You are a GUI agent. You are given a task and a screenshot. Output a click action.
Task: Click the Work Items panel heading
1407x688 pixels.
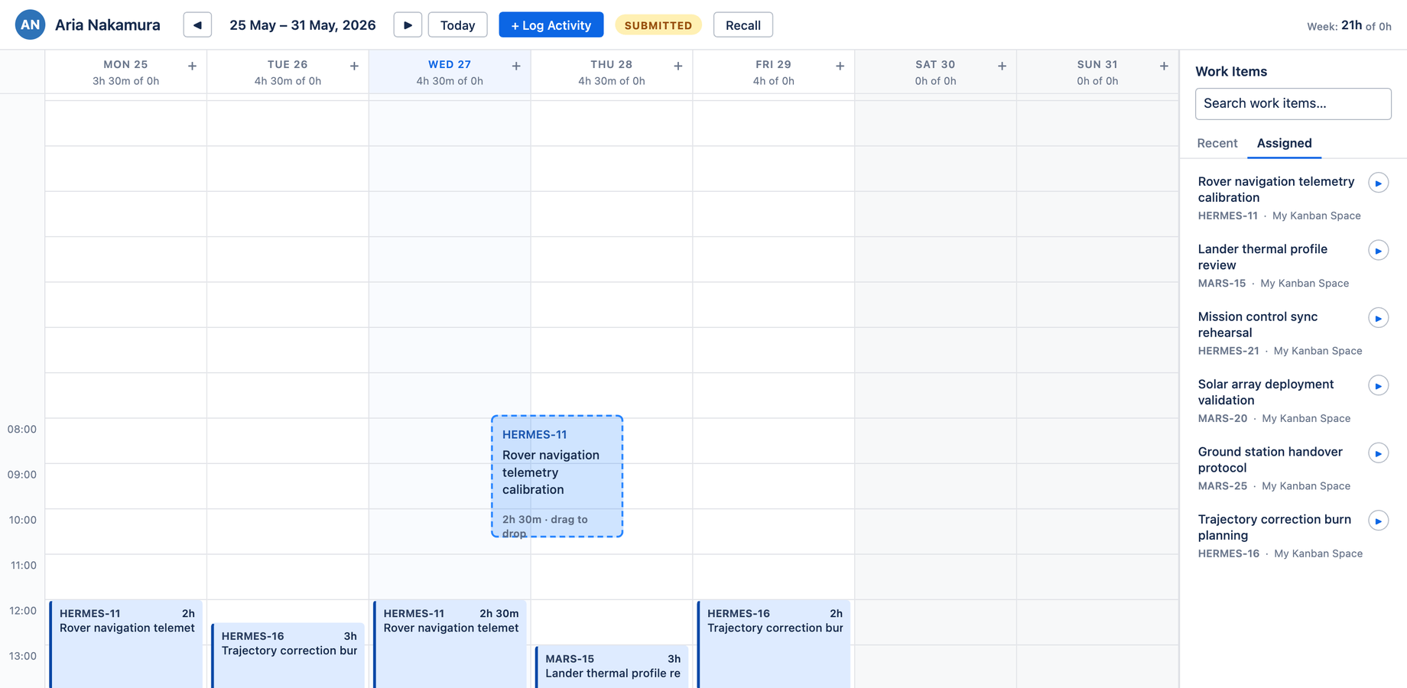[x=1231, y=71]
